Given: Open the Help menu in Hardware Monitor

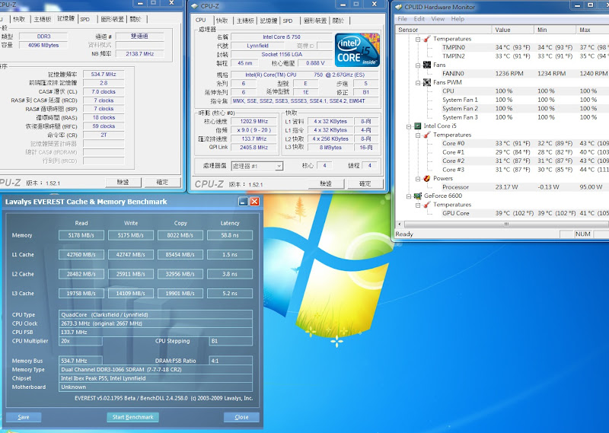Looking at the screenshot, I should click(458, 18).
